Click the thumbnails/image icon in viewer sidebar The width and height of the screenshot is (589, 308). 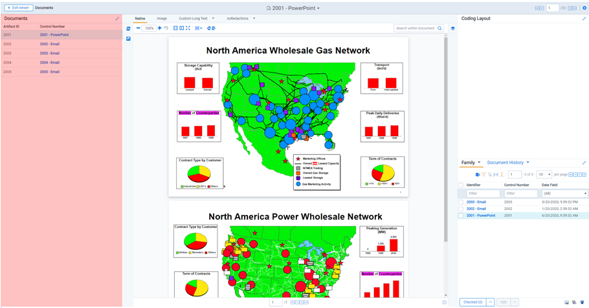pyautogui.click(x=128, y=39)
